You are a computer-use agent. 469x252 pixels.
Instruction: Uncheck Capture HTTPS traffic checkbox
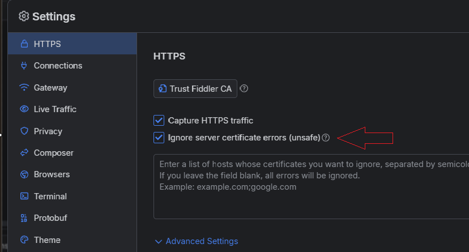(159, 120)
